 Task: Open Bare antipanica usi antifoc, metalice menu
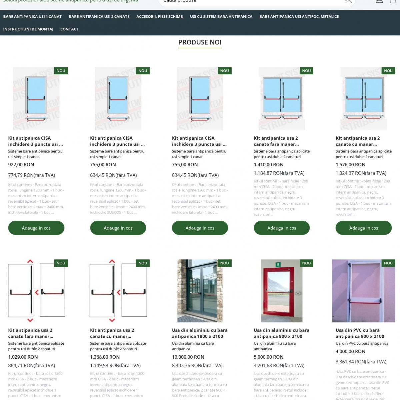tap(299, 16)
